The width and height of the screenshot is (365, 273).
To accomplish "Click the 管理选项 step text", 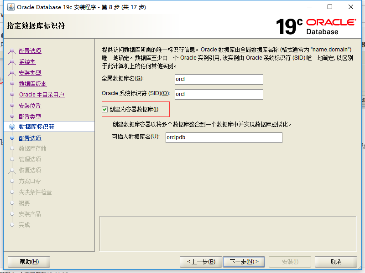I will coord(30,159).
